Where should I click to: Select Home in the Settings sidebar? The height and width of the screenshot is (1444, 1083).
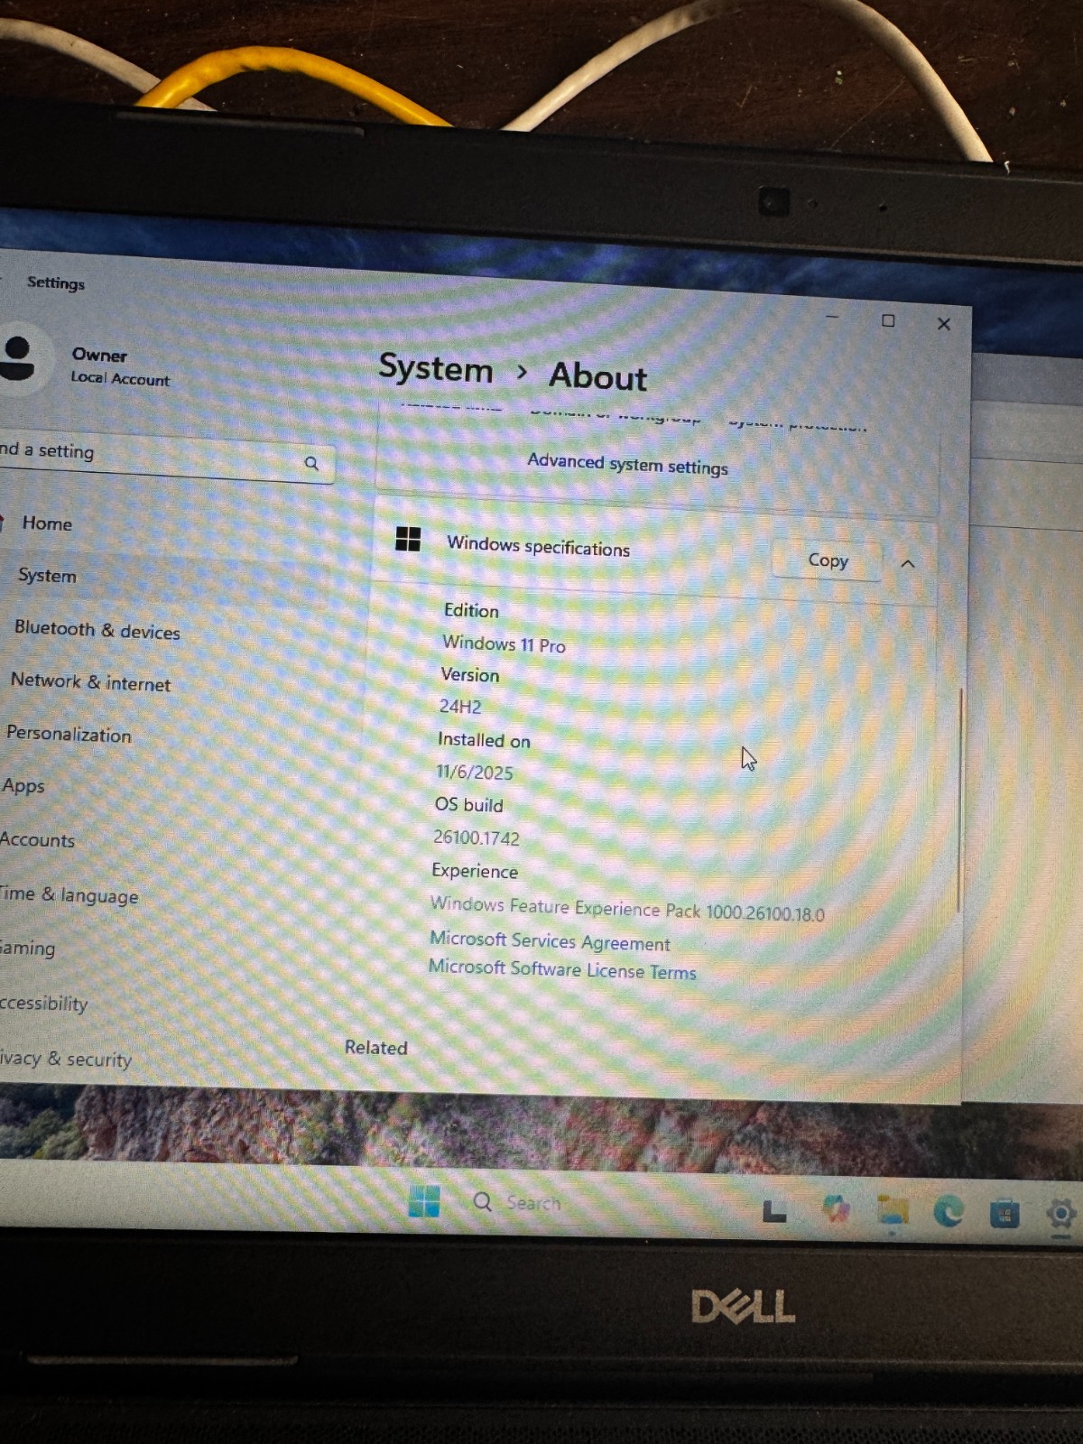point(47,523)
